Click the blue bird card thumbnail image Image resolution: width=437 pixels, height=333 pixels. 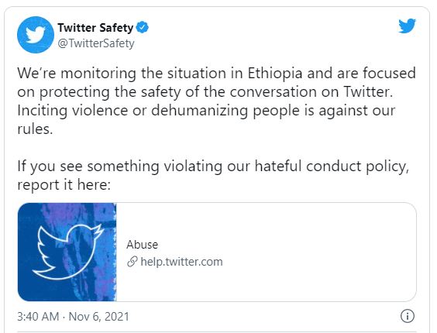[x=67, y=252]
